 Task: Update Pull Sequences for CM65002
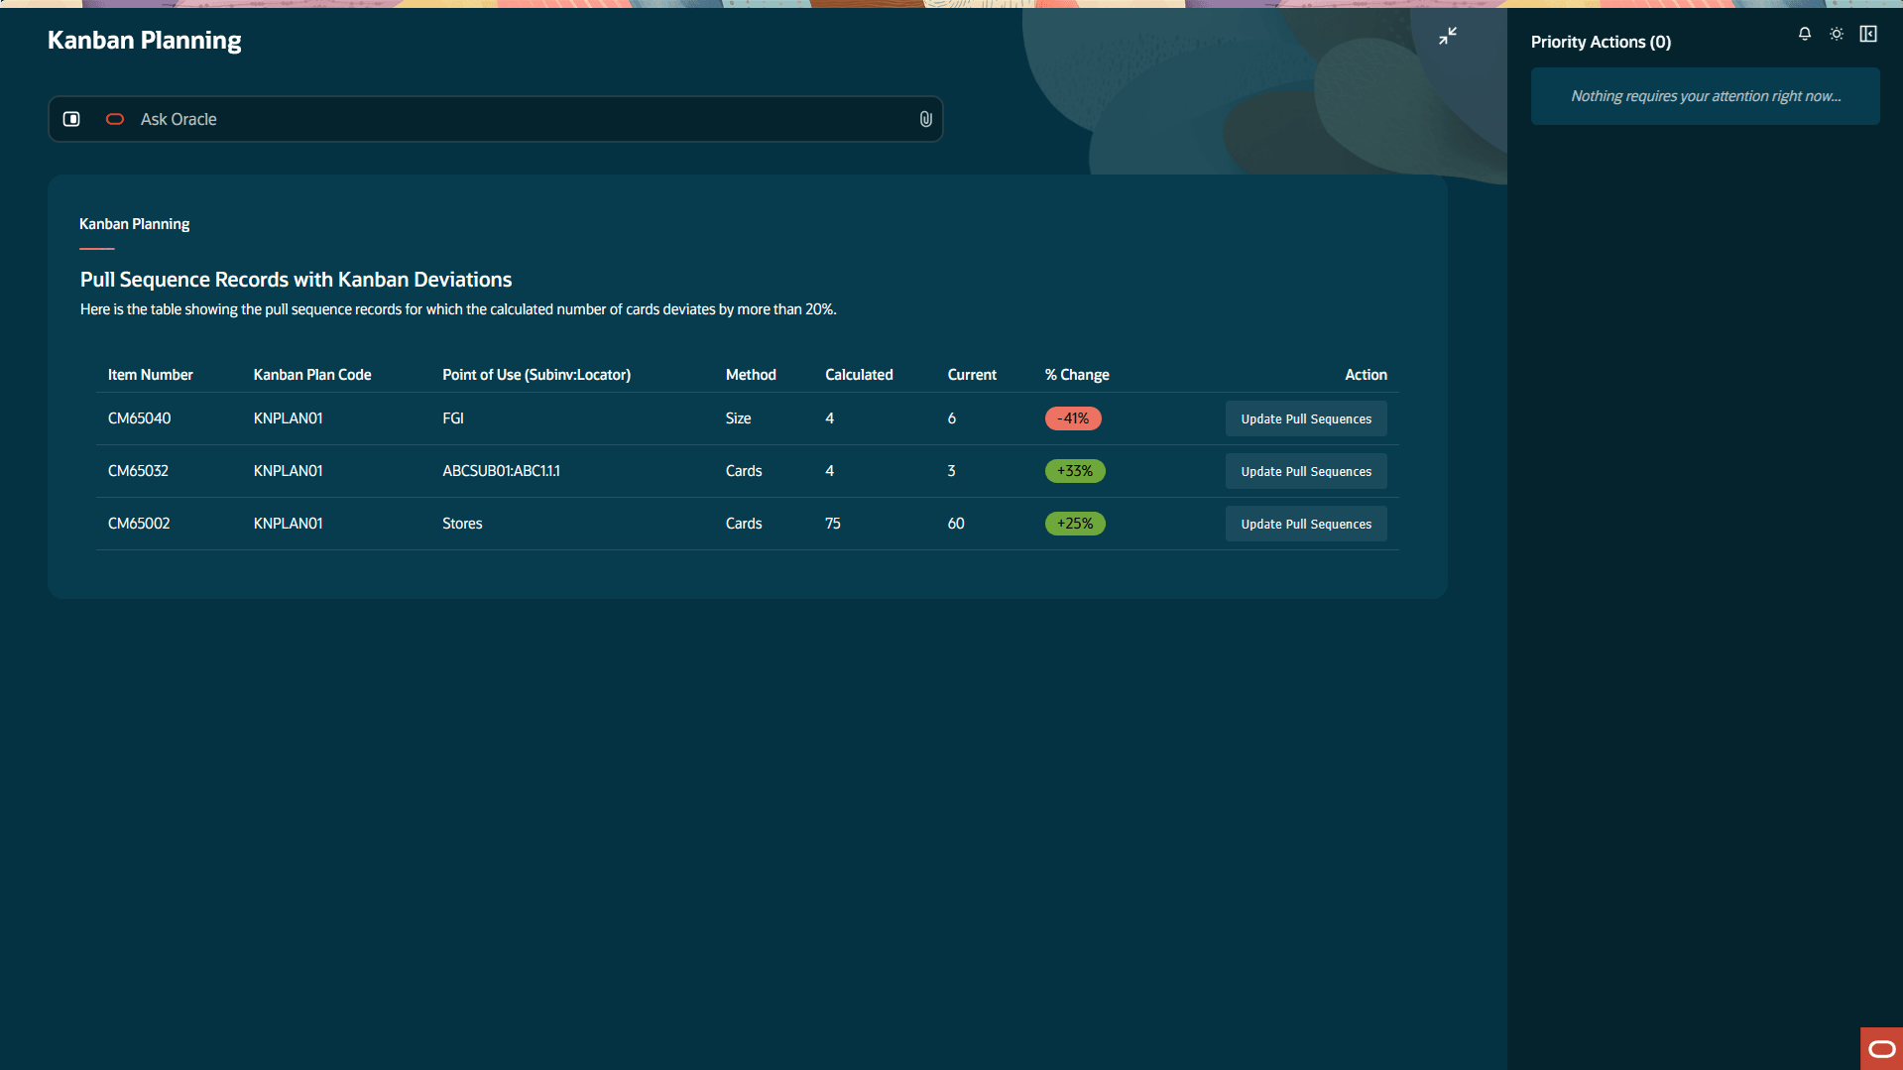pyautogui.click(x=1306, y=524)
